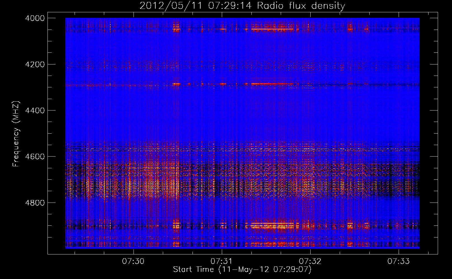452x279 pixels.
Task: Click the 07:33 time axis label
Action: pyautogui.click(x=399, y=261)
